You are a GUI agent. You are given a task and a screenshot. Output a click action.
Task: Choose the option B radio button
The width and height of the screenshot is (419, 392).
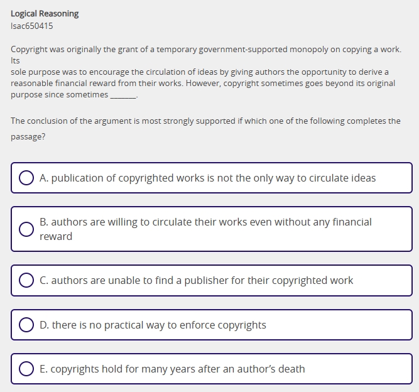click(26, 229)
